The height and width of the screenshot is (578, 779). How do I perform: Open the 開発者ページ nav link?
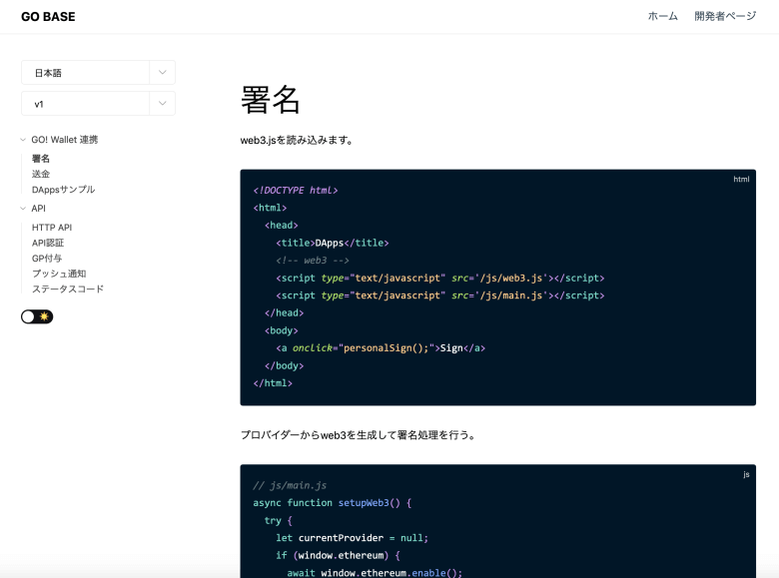(x=725, y=16)
